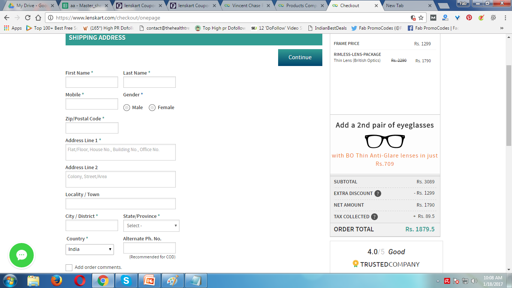Open the Apps shortcut in bookmarks bar

[13, 28]
